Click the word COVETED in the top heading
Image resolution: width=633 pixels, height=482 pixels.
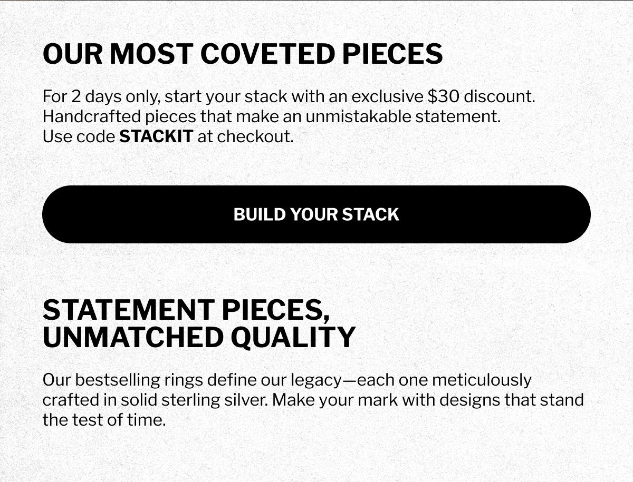pos(267,54)
